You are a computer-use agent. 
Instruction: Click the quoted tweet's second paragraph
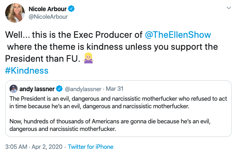coord(110,125)
